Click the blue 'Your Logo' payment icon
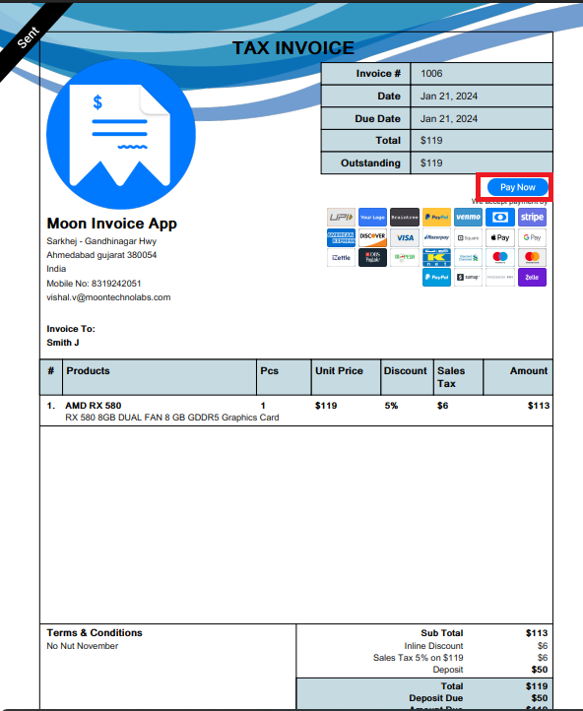 (x=372, y=218)
